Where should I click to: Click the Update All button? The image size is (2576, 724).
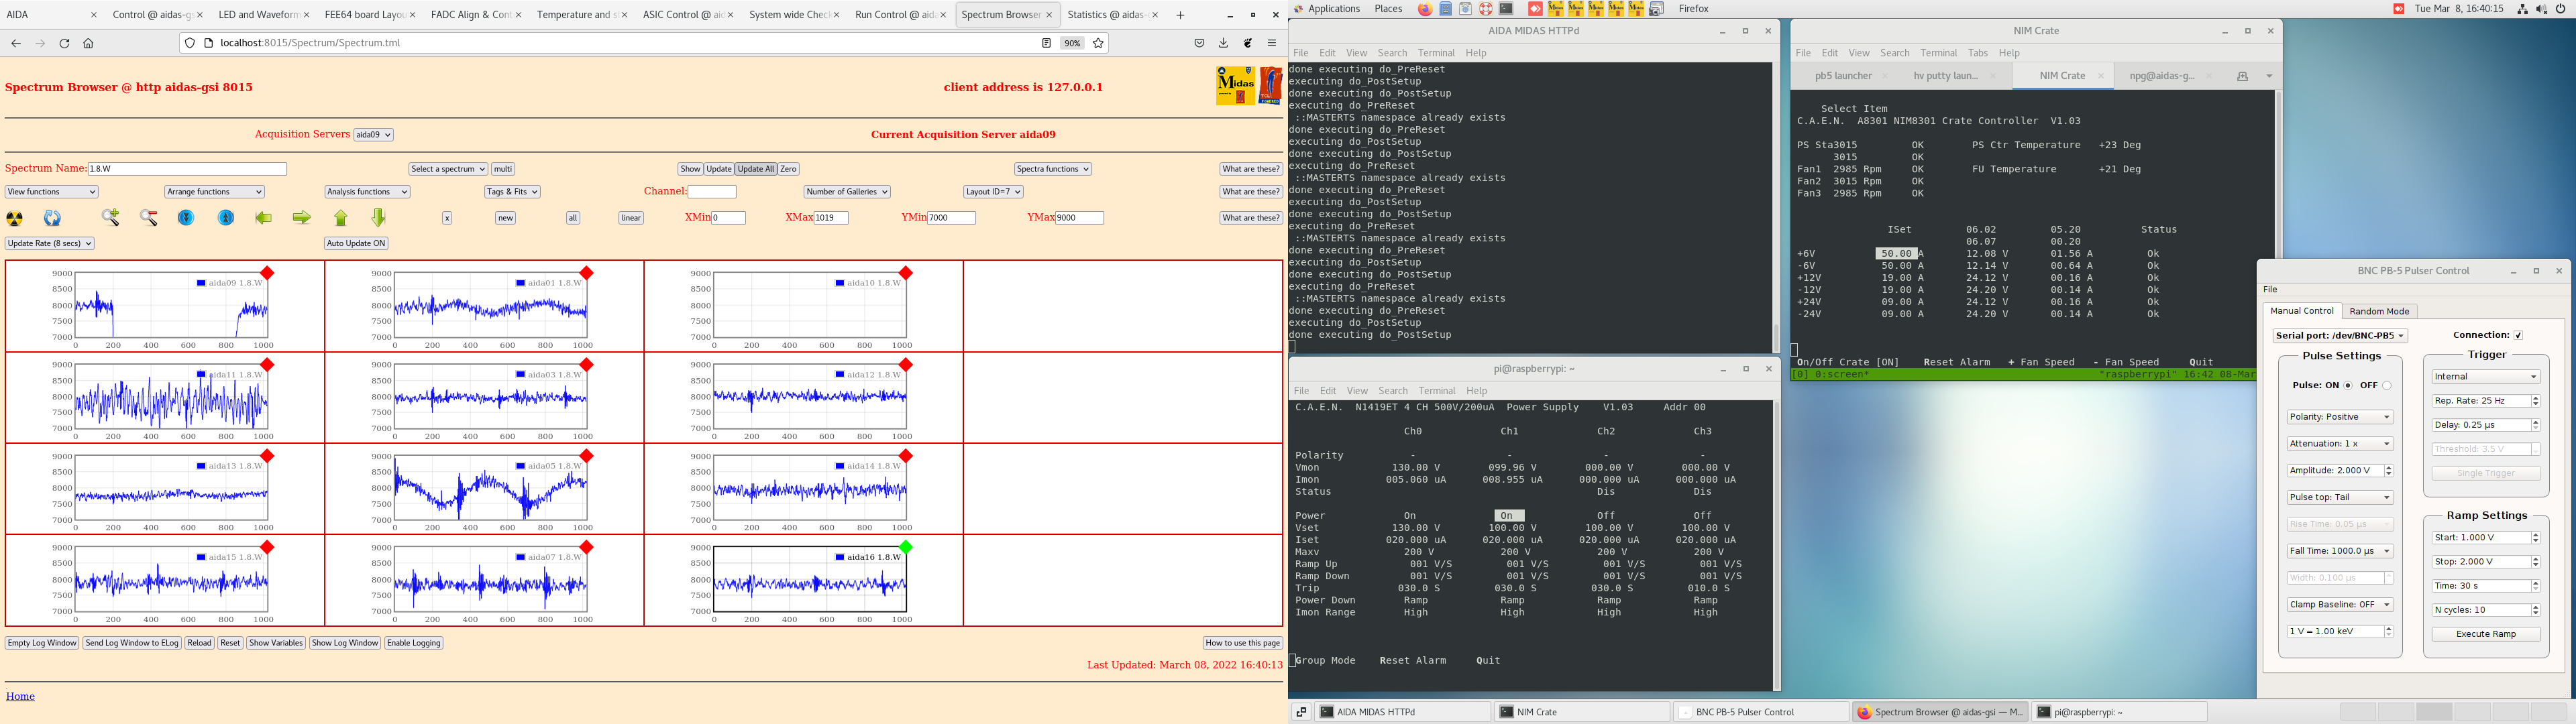(756, 169)
